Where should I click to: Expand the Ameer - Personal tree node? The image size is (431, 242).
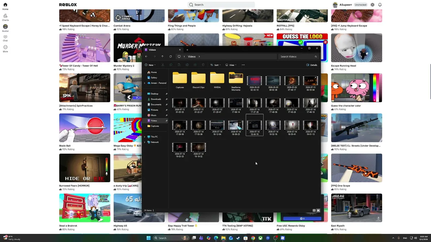pos(145,83)
